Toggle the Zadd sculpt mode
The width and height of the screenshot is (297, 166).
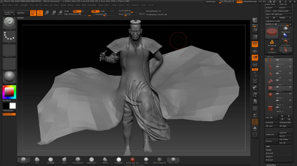(x=95, y=11)
